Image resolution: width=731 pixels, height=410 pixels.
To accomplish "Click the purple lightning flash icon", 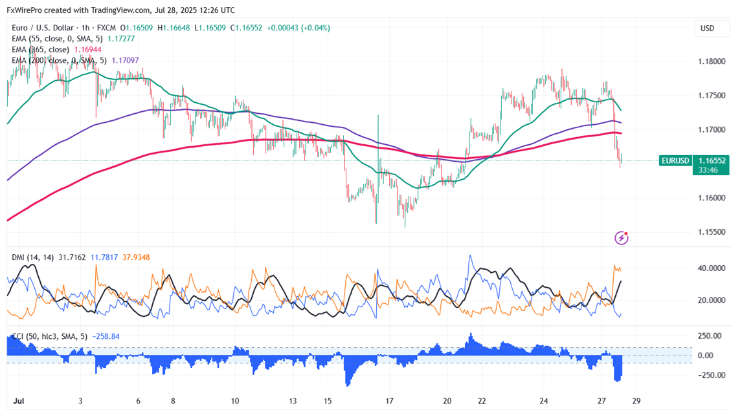I will point(621,238).
